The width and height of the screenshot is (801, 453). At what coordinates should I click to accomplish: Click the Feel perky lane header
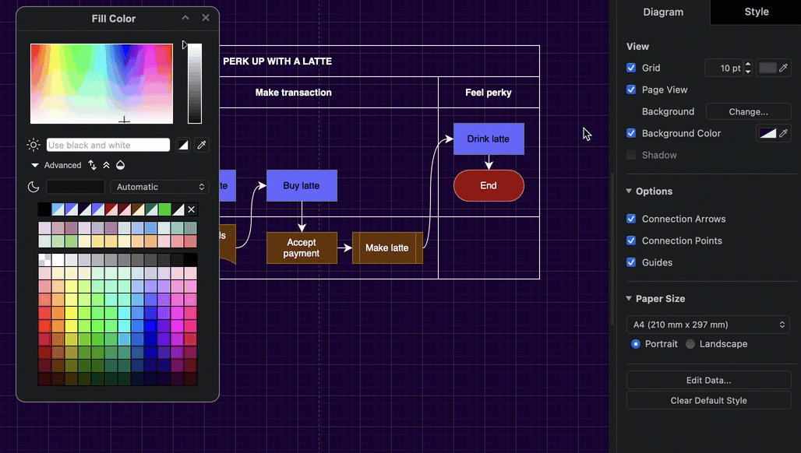(489, 93)
